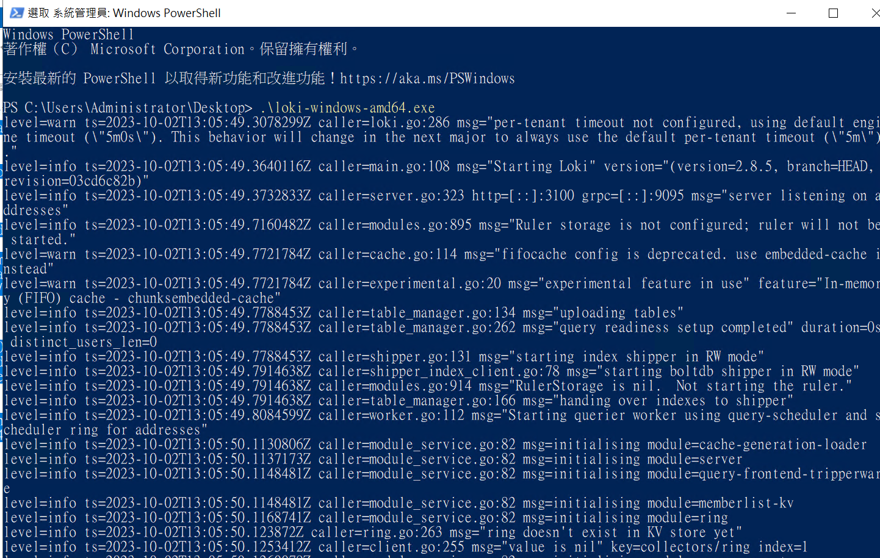Viewport: 880px width, 558px height.
Task: Click 'caller=experimental.go:20' log text
Action: pos(409,284)
